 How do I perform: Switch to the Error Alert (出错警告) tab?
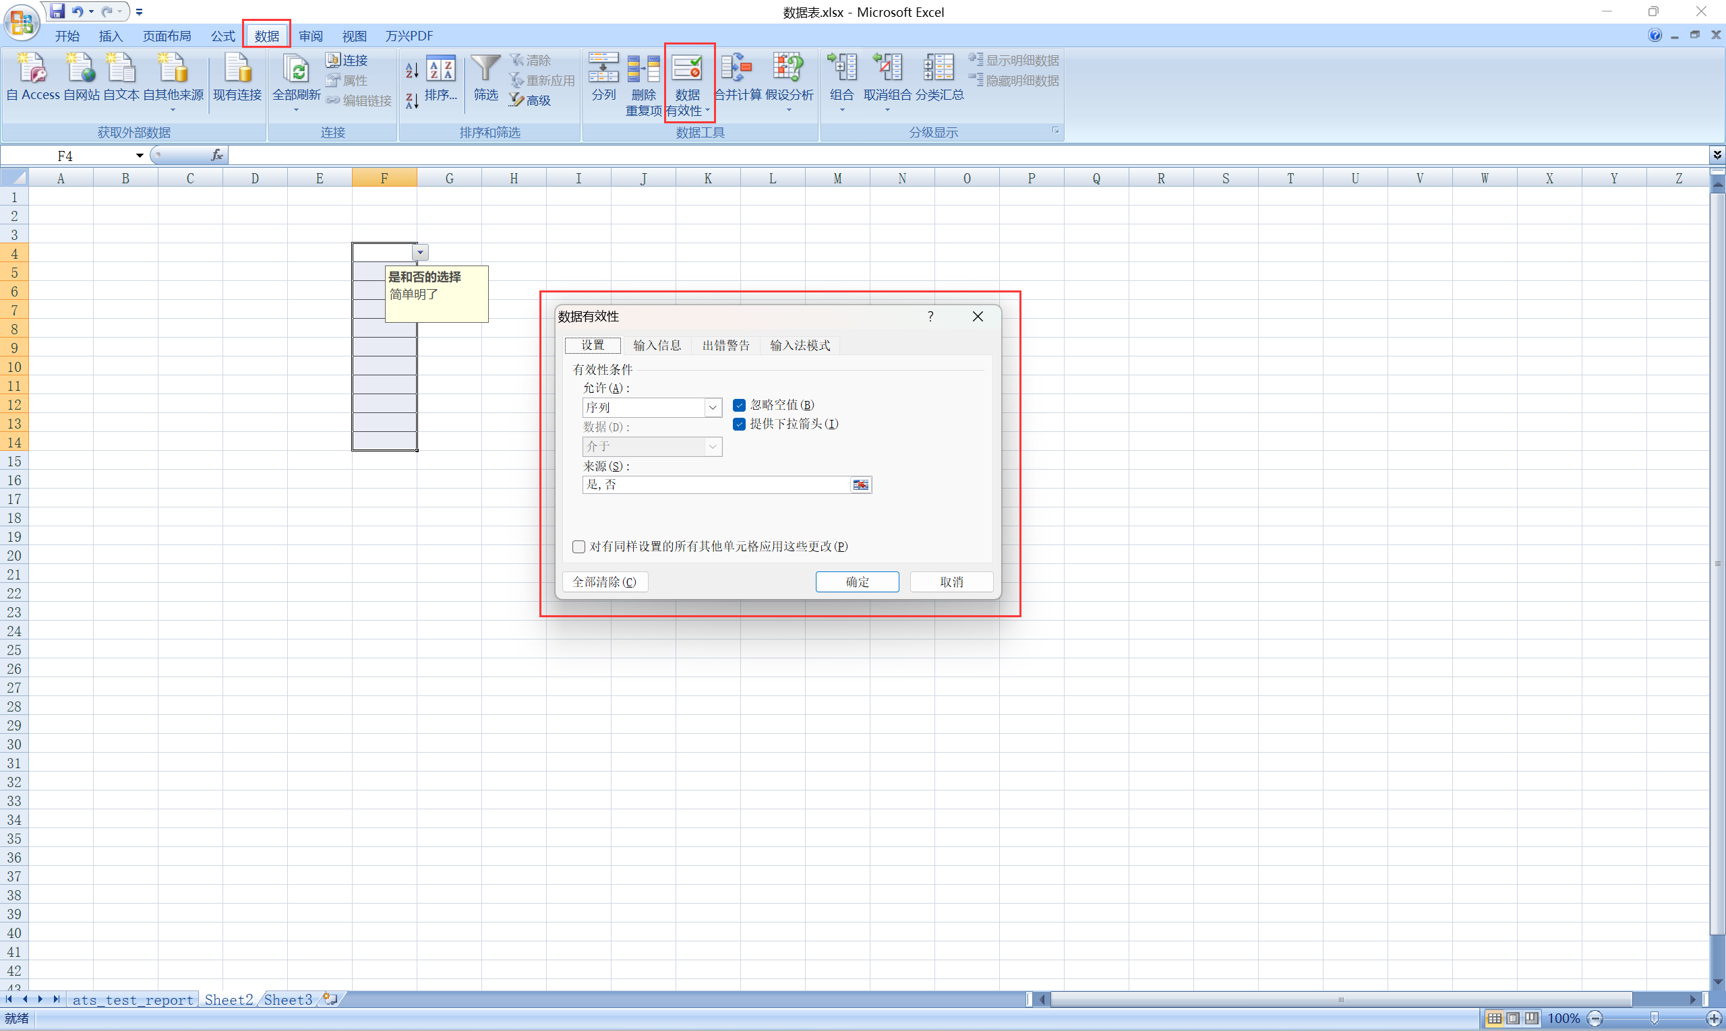(725, 345)
